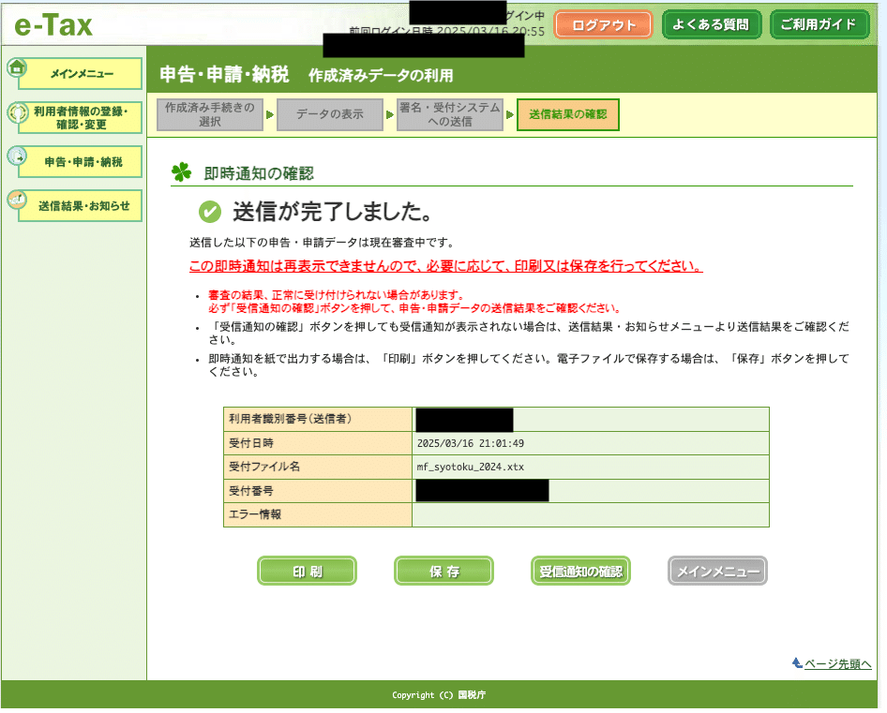Click the 印刷 button to print
This screenshot has width=887, height=713.
pyautogui.click(x=307, y=571)
